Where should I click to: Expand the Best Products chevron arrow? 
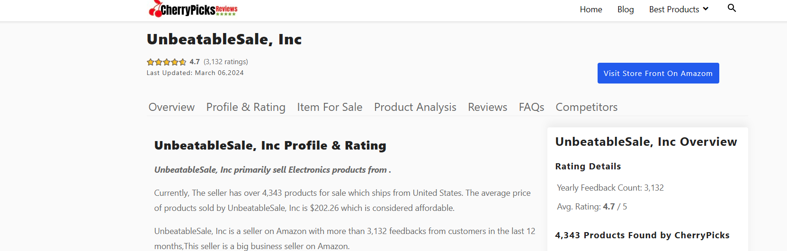[706, 9]
